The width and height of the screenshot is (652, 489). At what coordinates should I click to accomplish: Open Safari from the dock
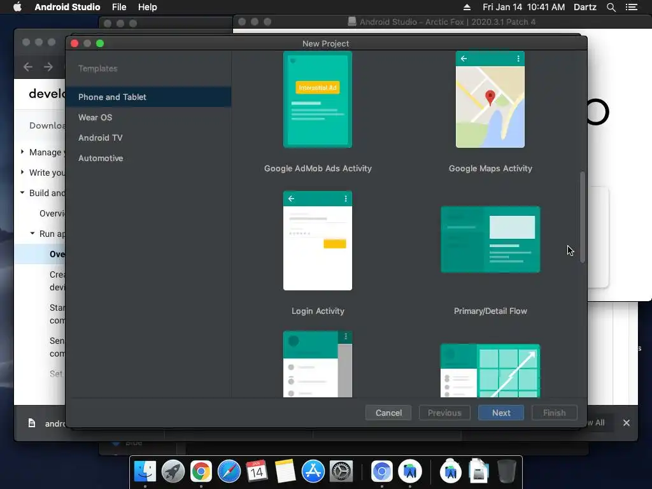(229, 472)
